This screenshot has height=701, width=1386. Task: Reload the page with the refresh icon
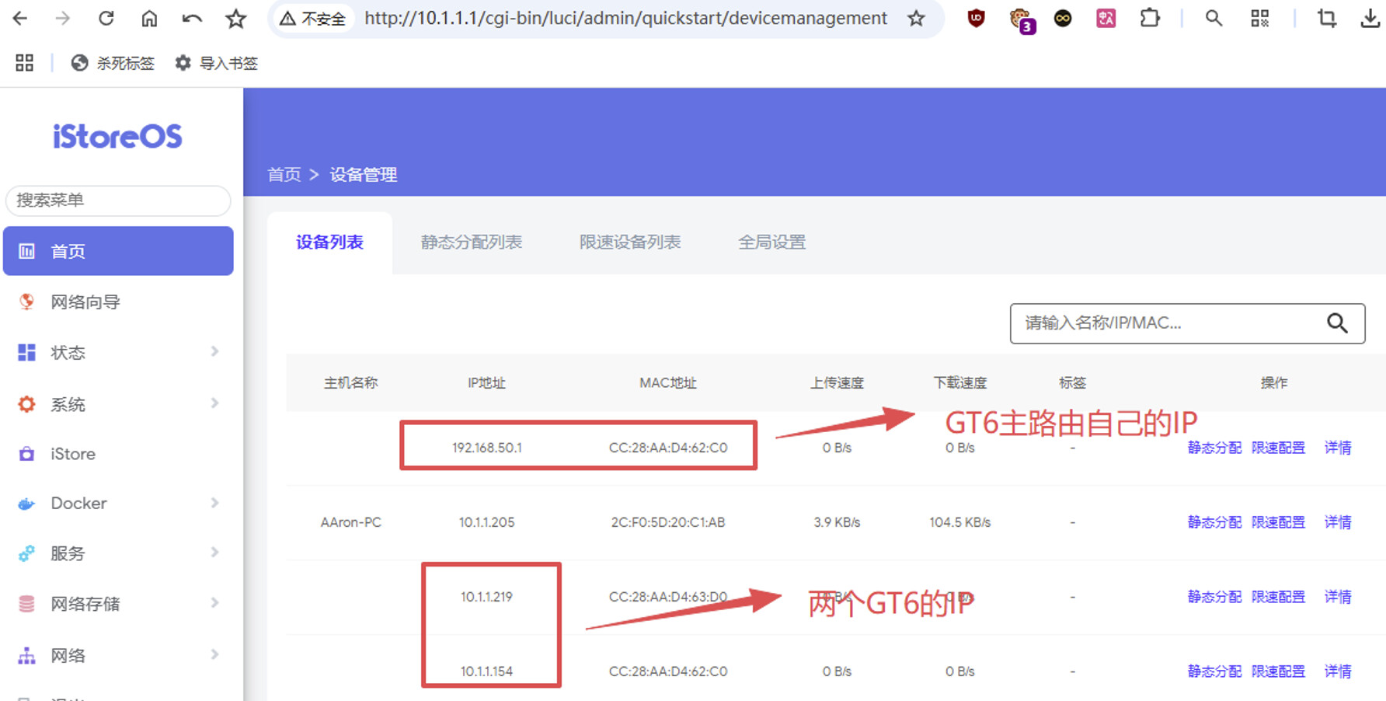106,18
